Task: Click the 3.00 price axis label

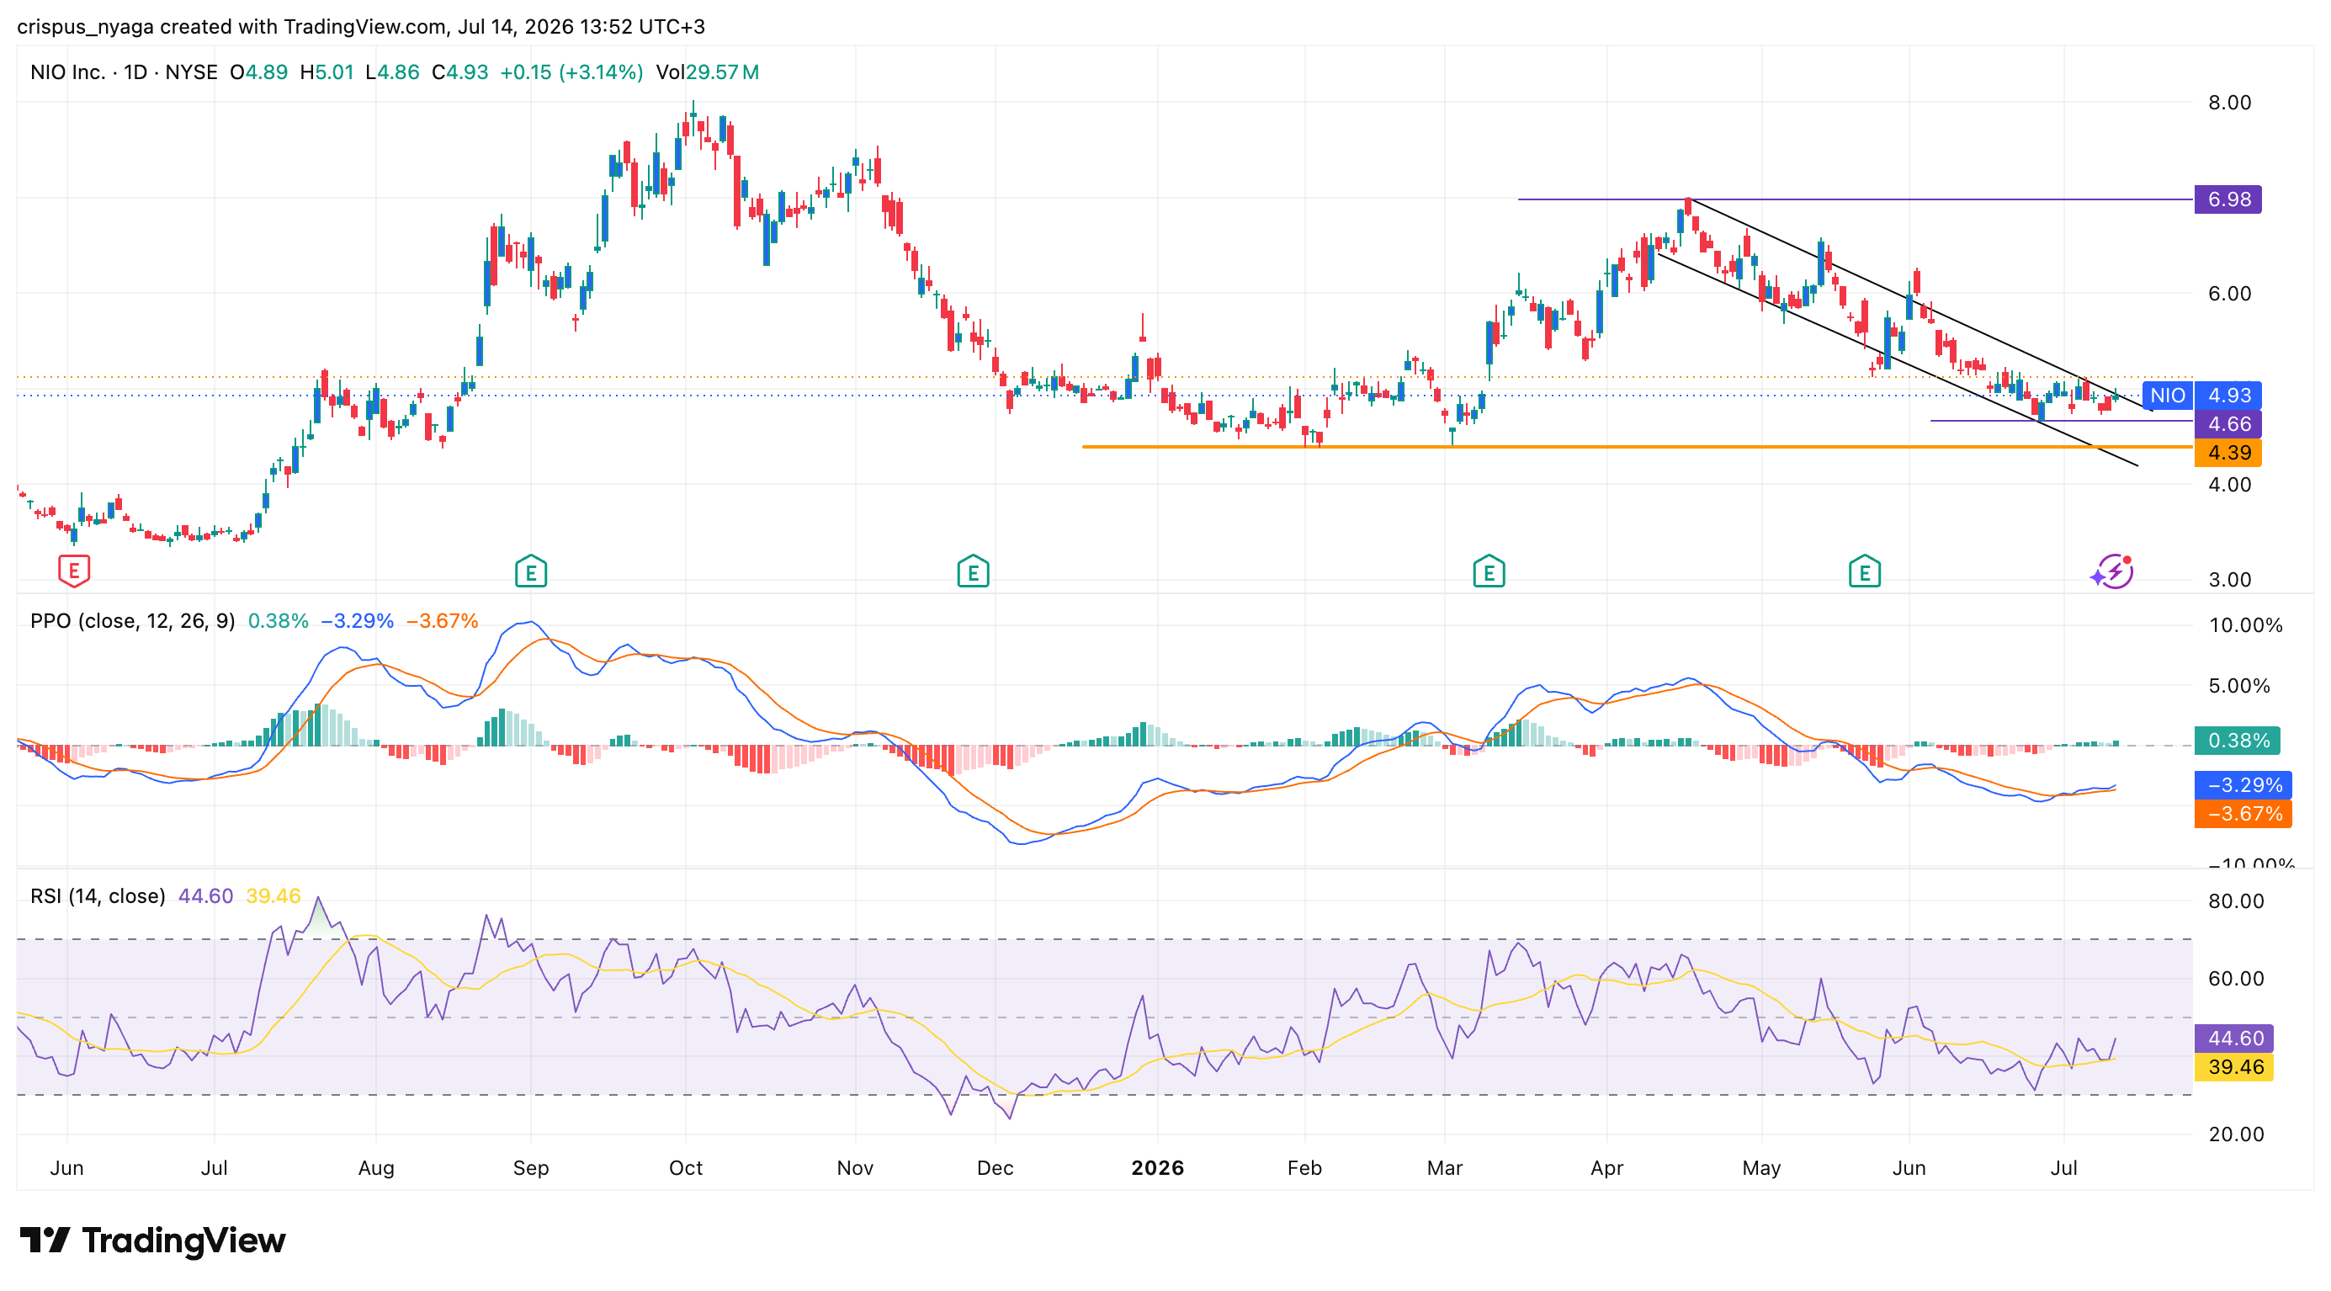Action: click(x=2228, y=580)
